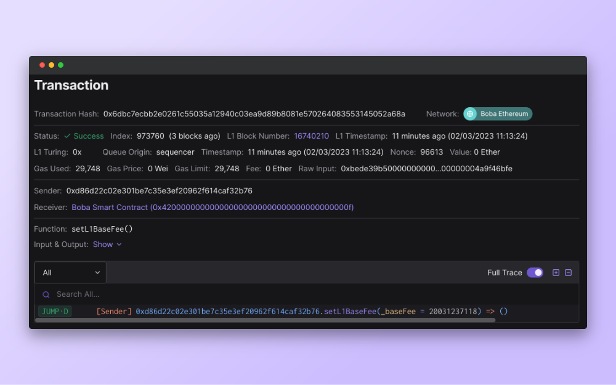616x385 pixels.
Task: Select the transaction hash value
Action: (254, 114)
